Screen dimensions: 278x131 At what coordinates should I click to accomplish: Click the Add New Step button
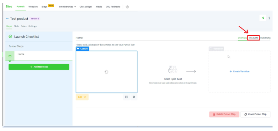[39, 67]
